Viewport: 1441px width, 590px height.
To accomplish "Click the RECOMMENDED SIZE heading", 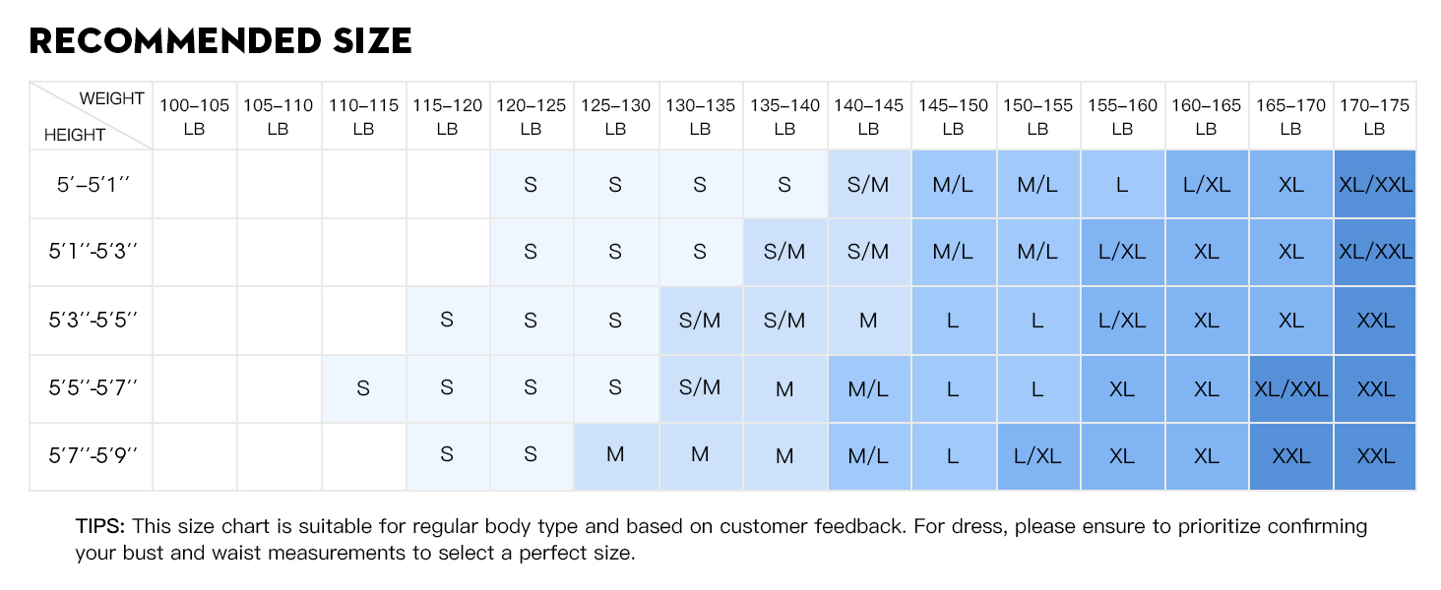I will click(220, 41).
